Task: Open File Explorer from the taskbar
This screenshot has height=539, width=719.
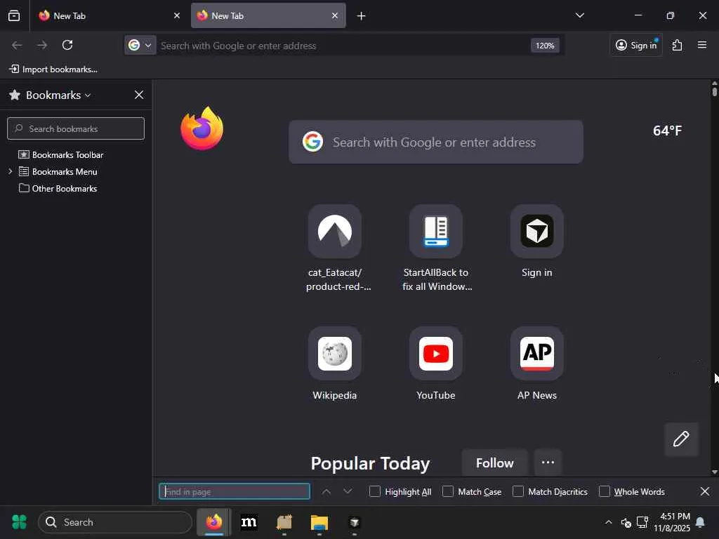Action: tap(319, 522)
